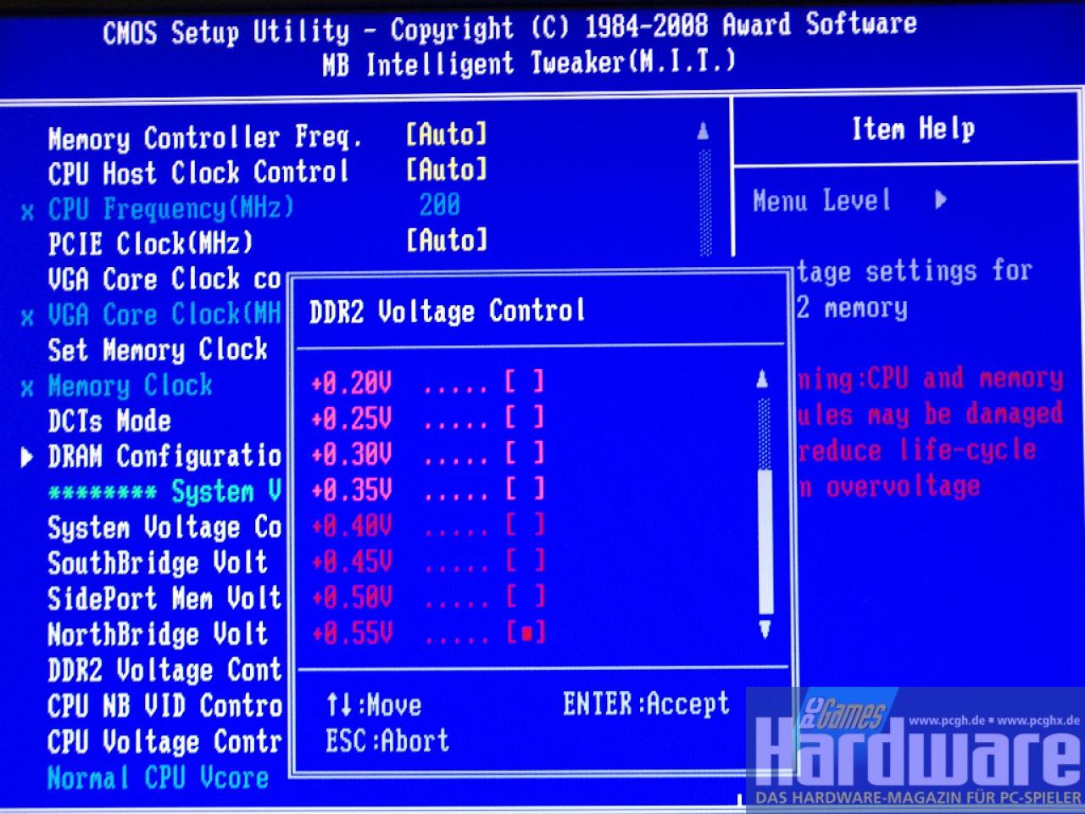Viewport: 1085px width, 814px height.
Task: Click DDR2 Voltage Control popup title
Action: 448,311
